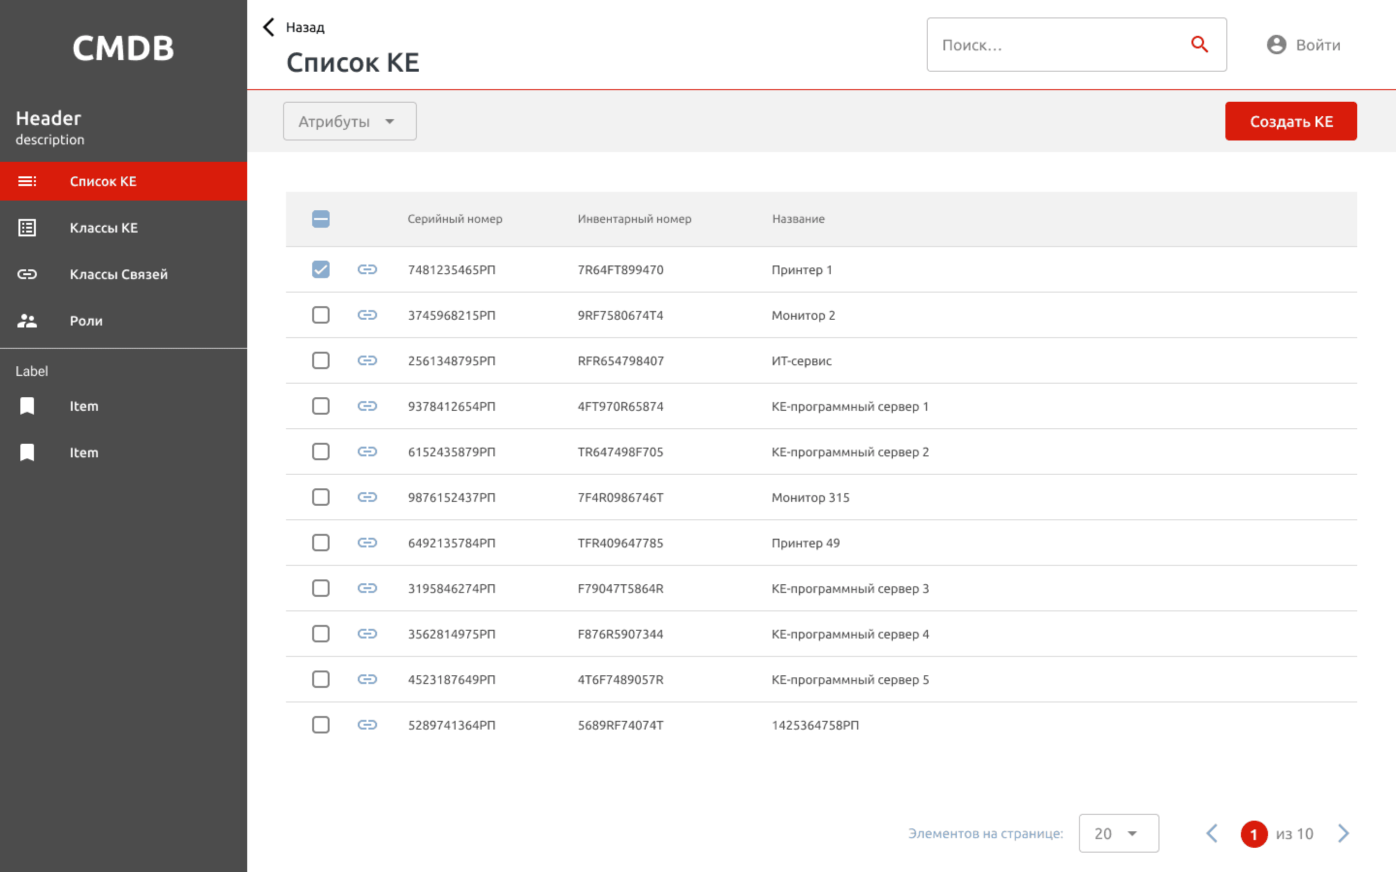The width and height of the screenshot is (1396, 872).
Task: Click the list icon beside Список КЕ
Action: click(x=27, y=181)
